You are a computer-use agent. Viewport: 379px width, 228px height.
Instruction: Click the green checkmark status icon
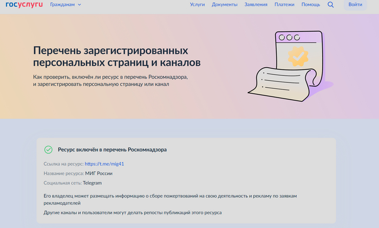(x=48, y=149)
